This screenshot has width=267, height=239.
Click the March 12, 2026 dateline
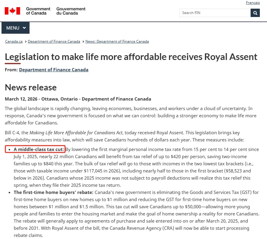tap(78, 99)
